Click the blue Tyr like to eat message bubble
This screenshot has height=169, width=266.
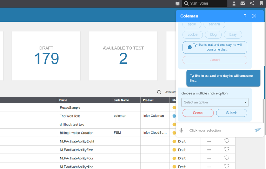(223, 78)
